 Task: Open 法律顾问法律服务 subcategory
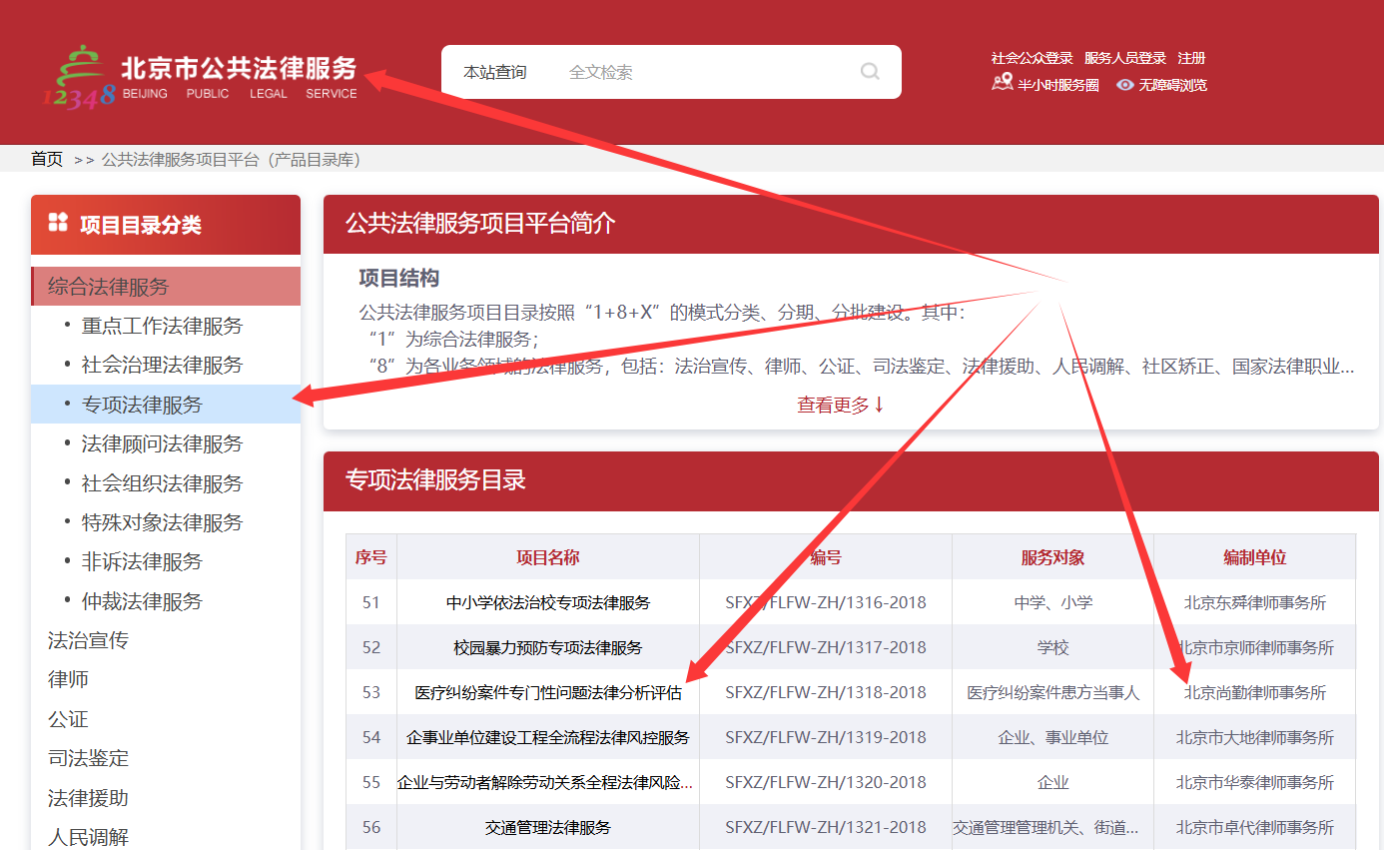162,443
